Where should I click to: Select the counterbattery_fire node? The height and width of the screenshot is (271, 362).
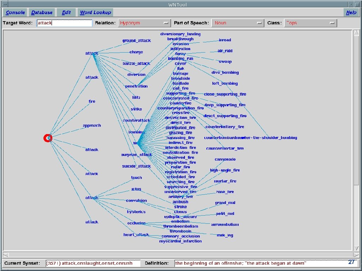(225, 127)
